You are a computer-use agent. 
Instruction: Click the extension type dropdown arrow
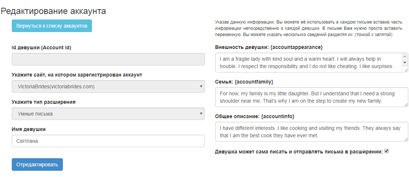pyautogui.click(x=201, y=114)
